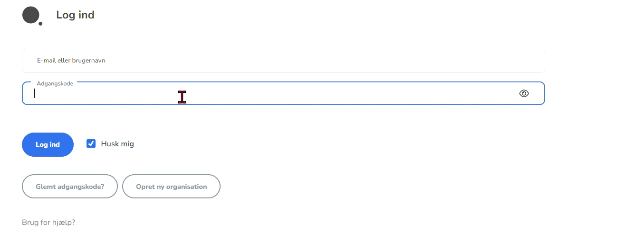Click the Husk mig label text

point(117,144)
